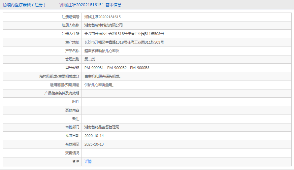Click the 产品储存条件及有效期 label

point(62,93)
